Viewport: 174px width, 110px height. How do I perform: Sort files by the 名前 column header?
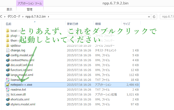click(x=8, y=24)
